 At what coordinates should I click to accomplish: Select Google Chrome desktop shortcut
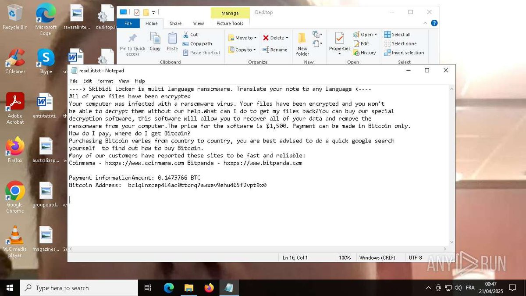click(x=15, y=197)
